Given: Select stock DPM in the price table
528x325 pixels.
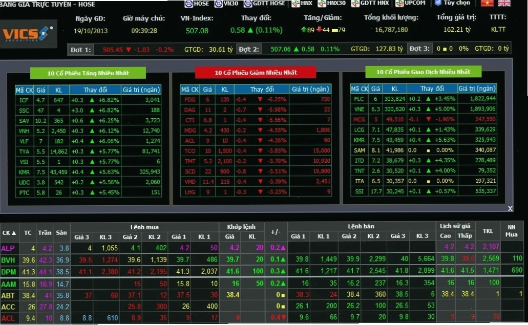Looking at the screenshot, I should tap(8, 272).
